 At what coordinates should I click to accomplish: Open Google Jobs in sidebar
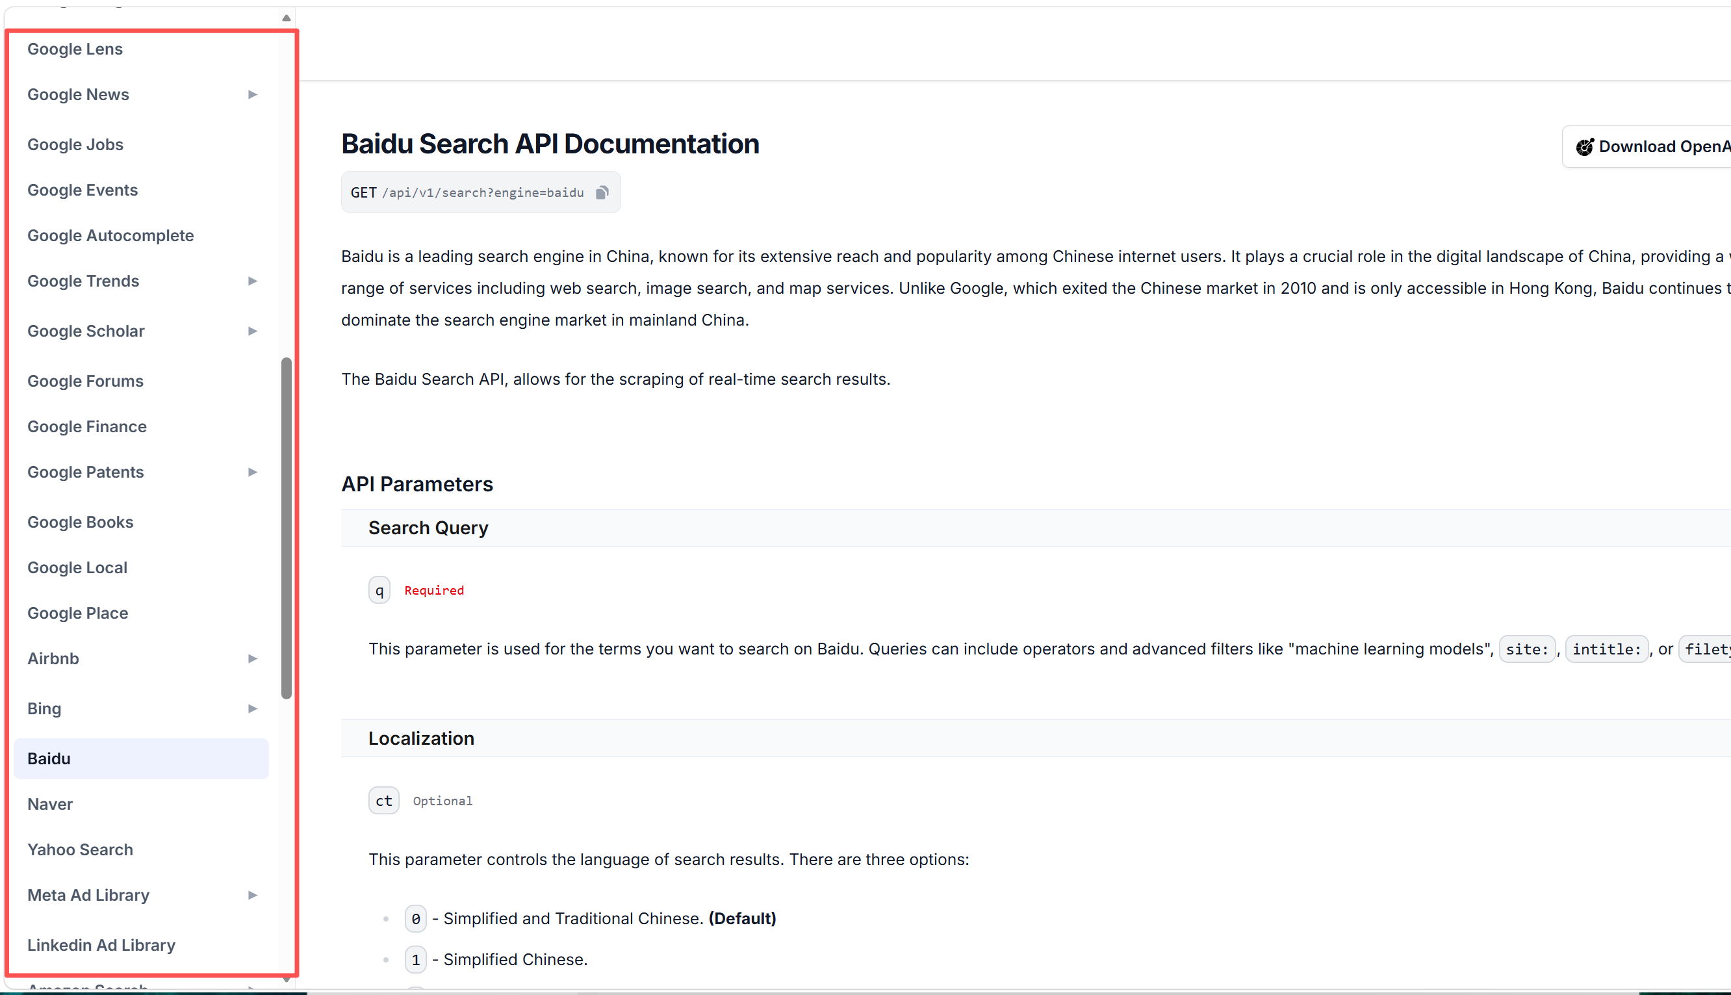coord(75,145)
